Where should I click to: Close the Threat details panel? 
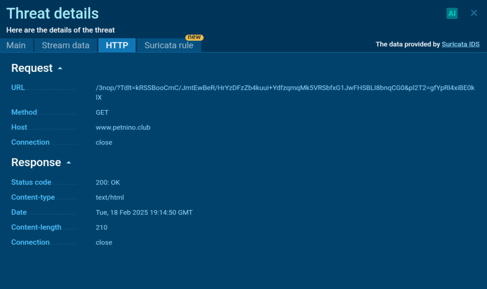tap(474, 13)
